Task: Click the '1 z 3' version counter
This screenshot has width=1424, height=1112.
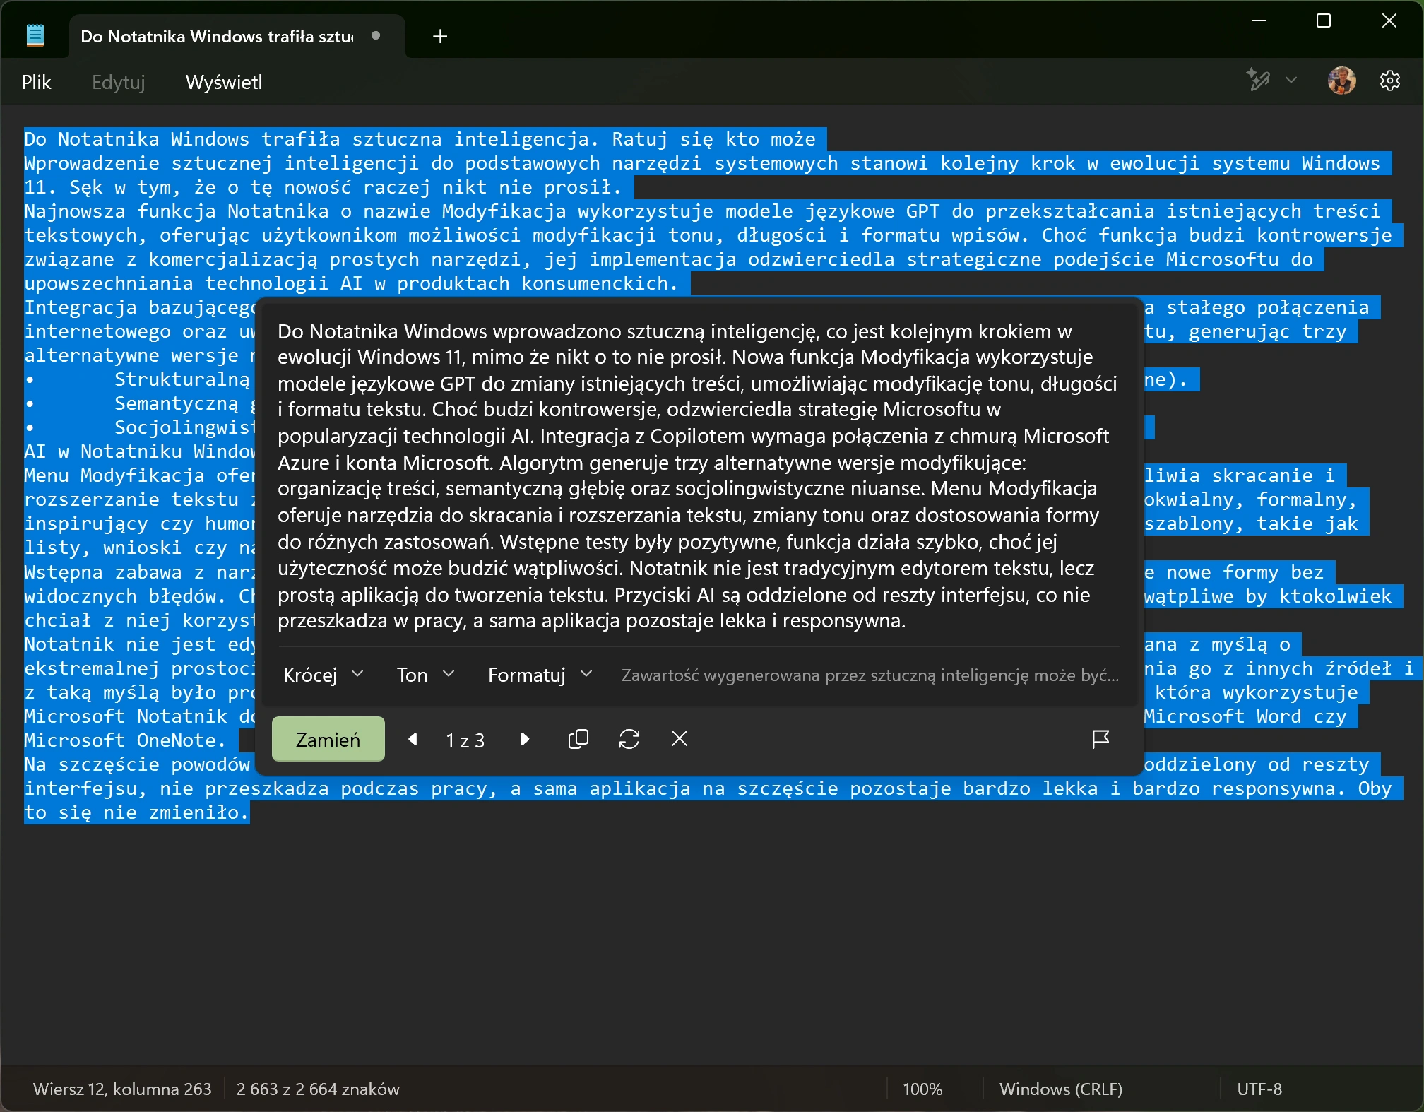Action: tap(465, 740)
